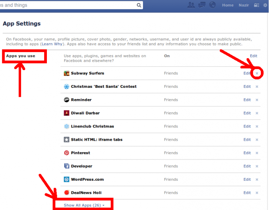Edit Linenclub Christmas app settings
Image resolution: width=269 pixels, height=210 pixels.
pos(247,126)
